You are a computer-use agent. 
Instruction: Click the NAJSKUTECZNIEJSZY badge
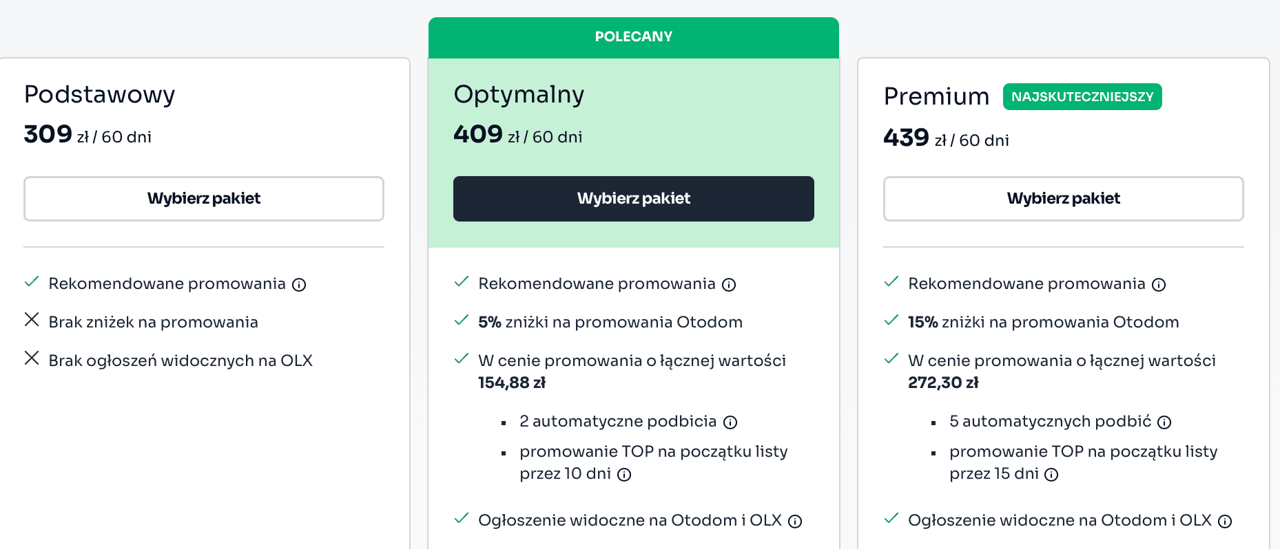pyautogui.click(x=1082, y=97)
